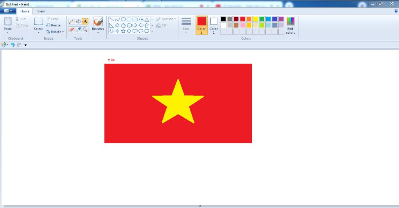Choose the Curve shape
Image resolution: width=399 pixels, height=208 pixels.
(x=117, y=19)
